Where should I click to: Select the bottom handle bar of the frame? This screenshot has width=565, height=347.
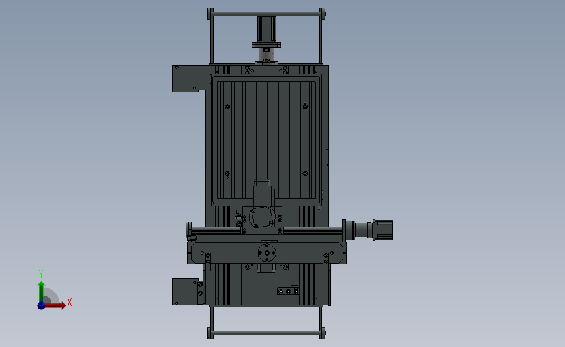click(x=267, y=333)
